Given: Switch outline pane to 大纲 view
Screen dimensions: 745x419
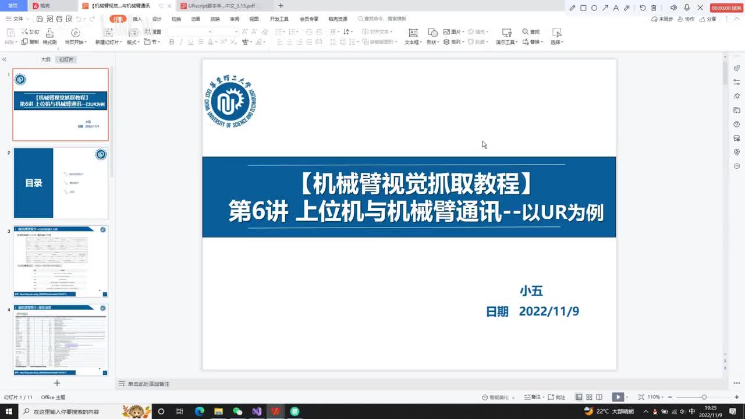Looking at the screenshot, I should (x=45, y=59).
